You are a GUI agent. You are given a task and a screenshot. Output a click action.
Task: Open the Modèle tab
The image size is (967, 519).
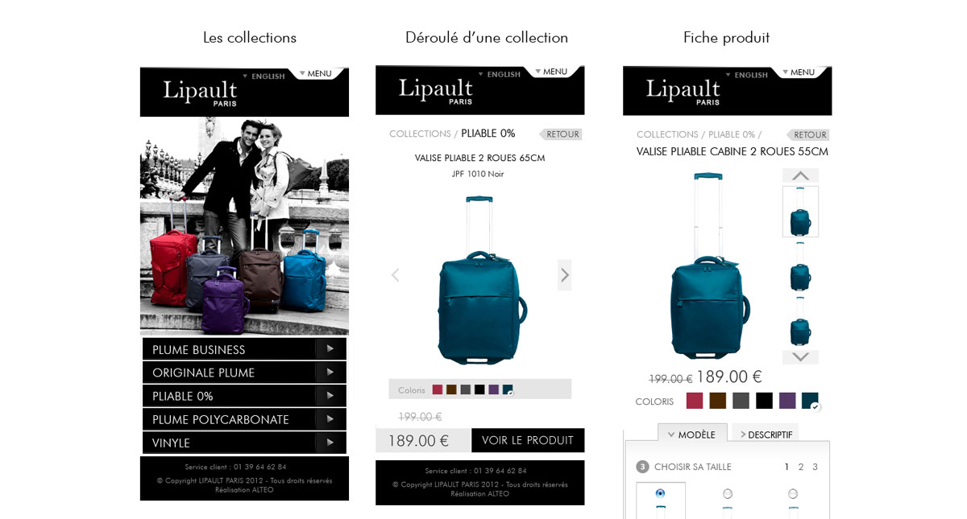pos(692,434)
